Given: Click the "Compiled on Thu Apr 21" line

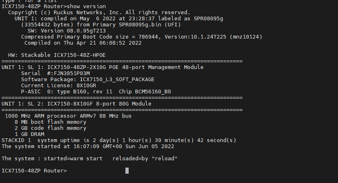Looking at the screenshot, I should pos(83,43).
